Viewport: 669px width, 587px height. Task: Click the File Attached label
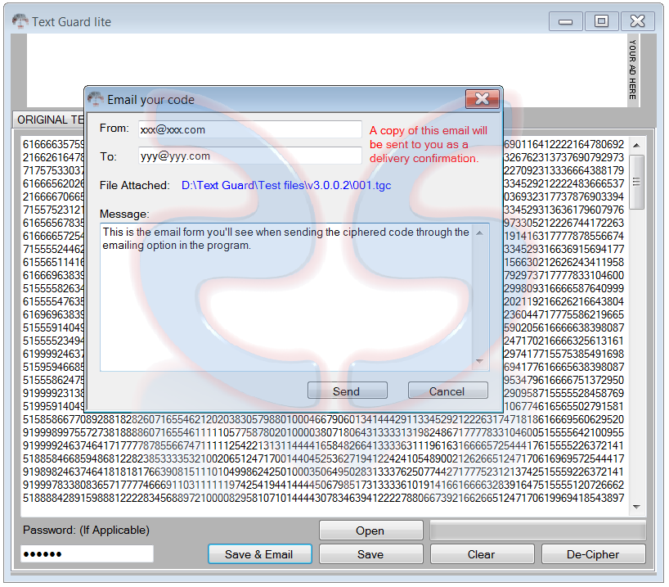(134, 185)
